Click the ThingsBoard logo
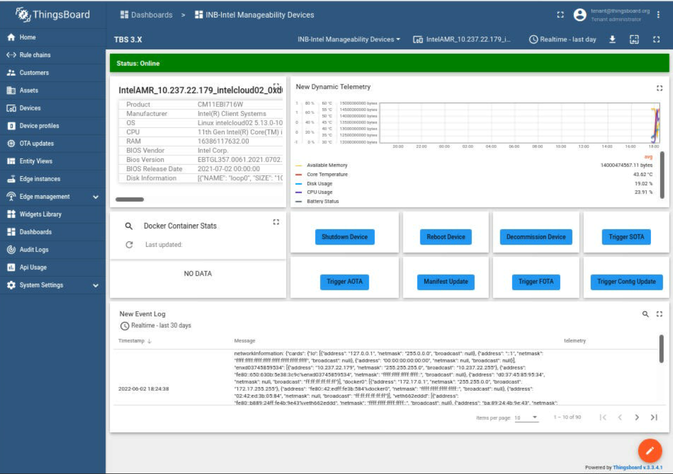Screen dimensions: 673x474 [53, 15]
